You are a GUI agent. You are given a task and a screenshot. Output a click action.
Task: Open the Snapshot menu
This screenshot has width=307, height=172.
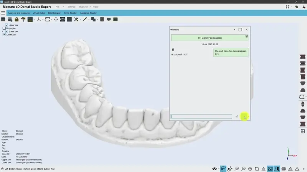pos(83,7)
